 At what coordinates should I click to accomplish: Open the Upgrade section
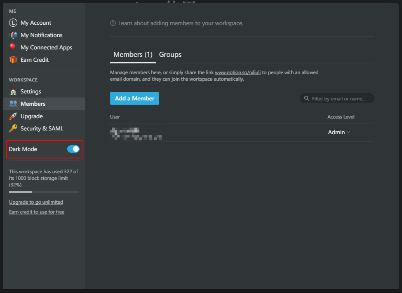[44, 116]
